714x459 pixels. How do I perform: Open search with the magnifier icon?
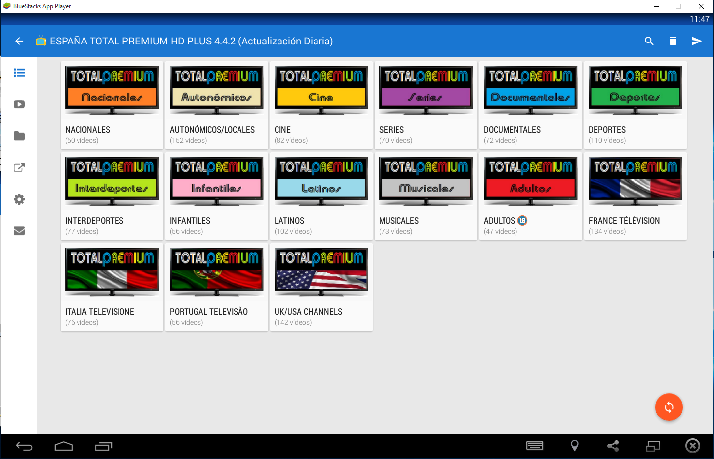[x=649, y=41]
